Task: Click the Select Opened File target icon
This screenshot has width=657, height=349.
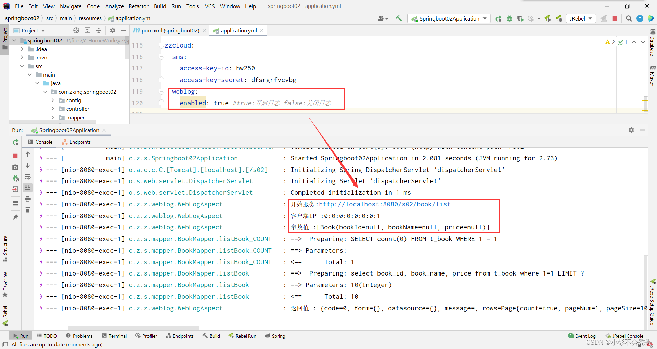Action: (x=76, y=30)
